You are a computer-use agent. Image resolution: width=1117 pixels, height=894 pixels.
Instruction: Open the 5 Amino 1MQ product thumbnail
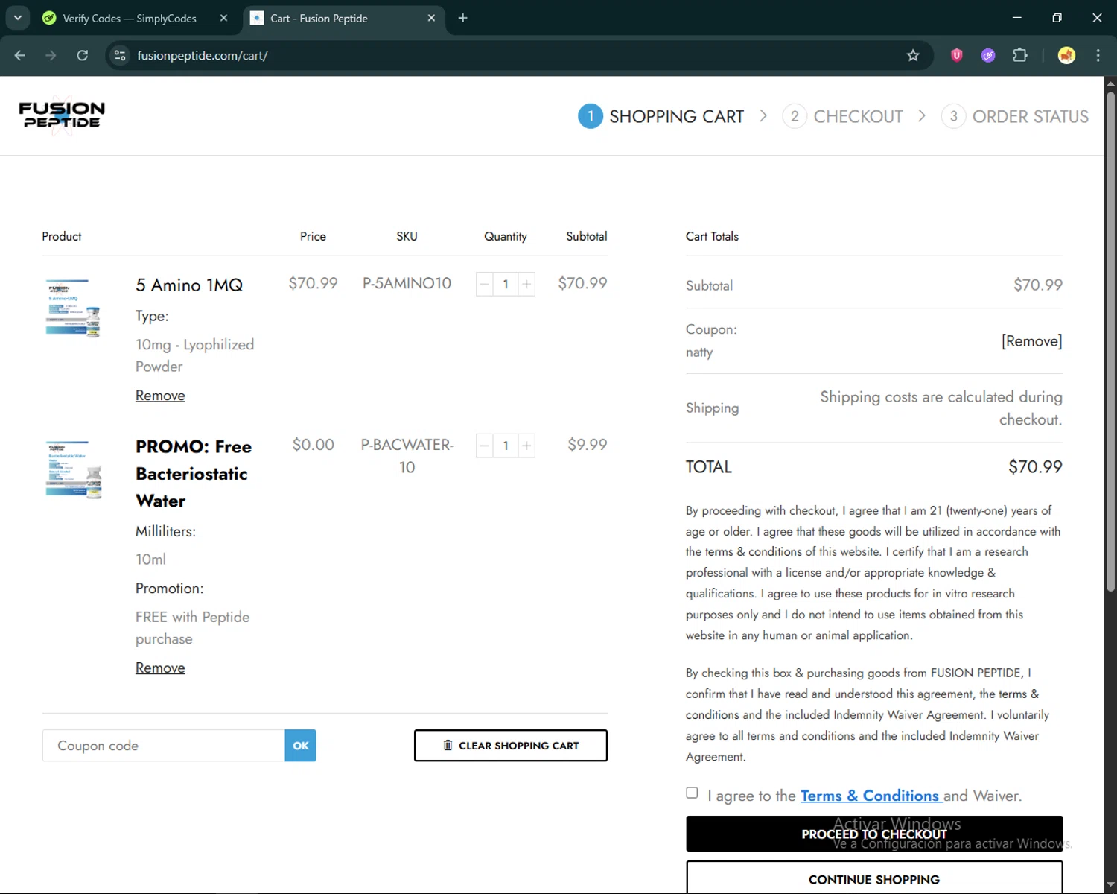[73, 308]
